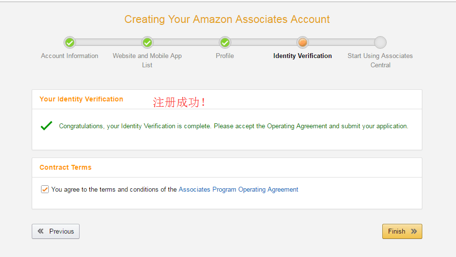Select the Website and Mobile App List label
This screenshot has height=257, width=456.
point(147,60)
